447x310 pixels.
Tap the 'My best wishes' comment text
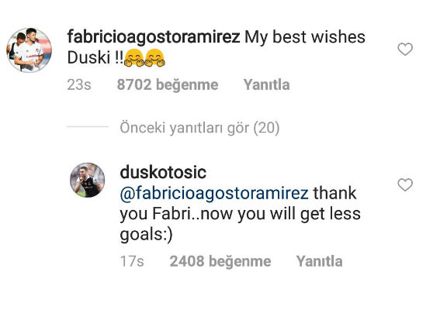(x=305, y=37)
